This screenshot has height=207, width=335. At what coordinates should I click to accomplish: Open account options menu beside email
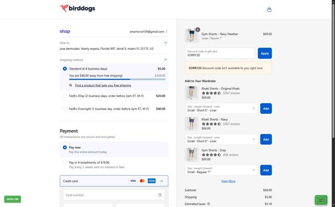click(166, 31)
